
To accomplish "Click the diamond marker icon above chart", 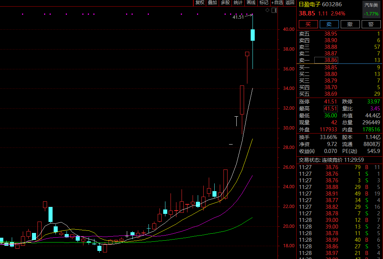I will pos(268,10).
